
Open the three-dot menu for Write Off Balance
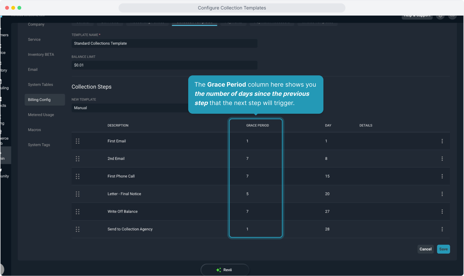pos(442,212)
